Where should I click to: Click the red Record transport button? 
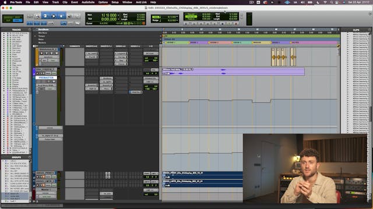pos(236,24)
